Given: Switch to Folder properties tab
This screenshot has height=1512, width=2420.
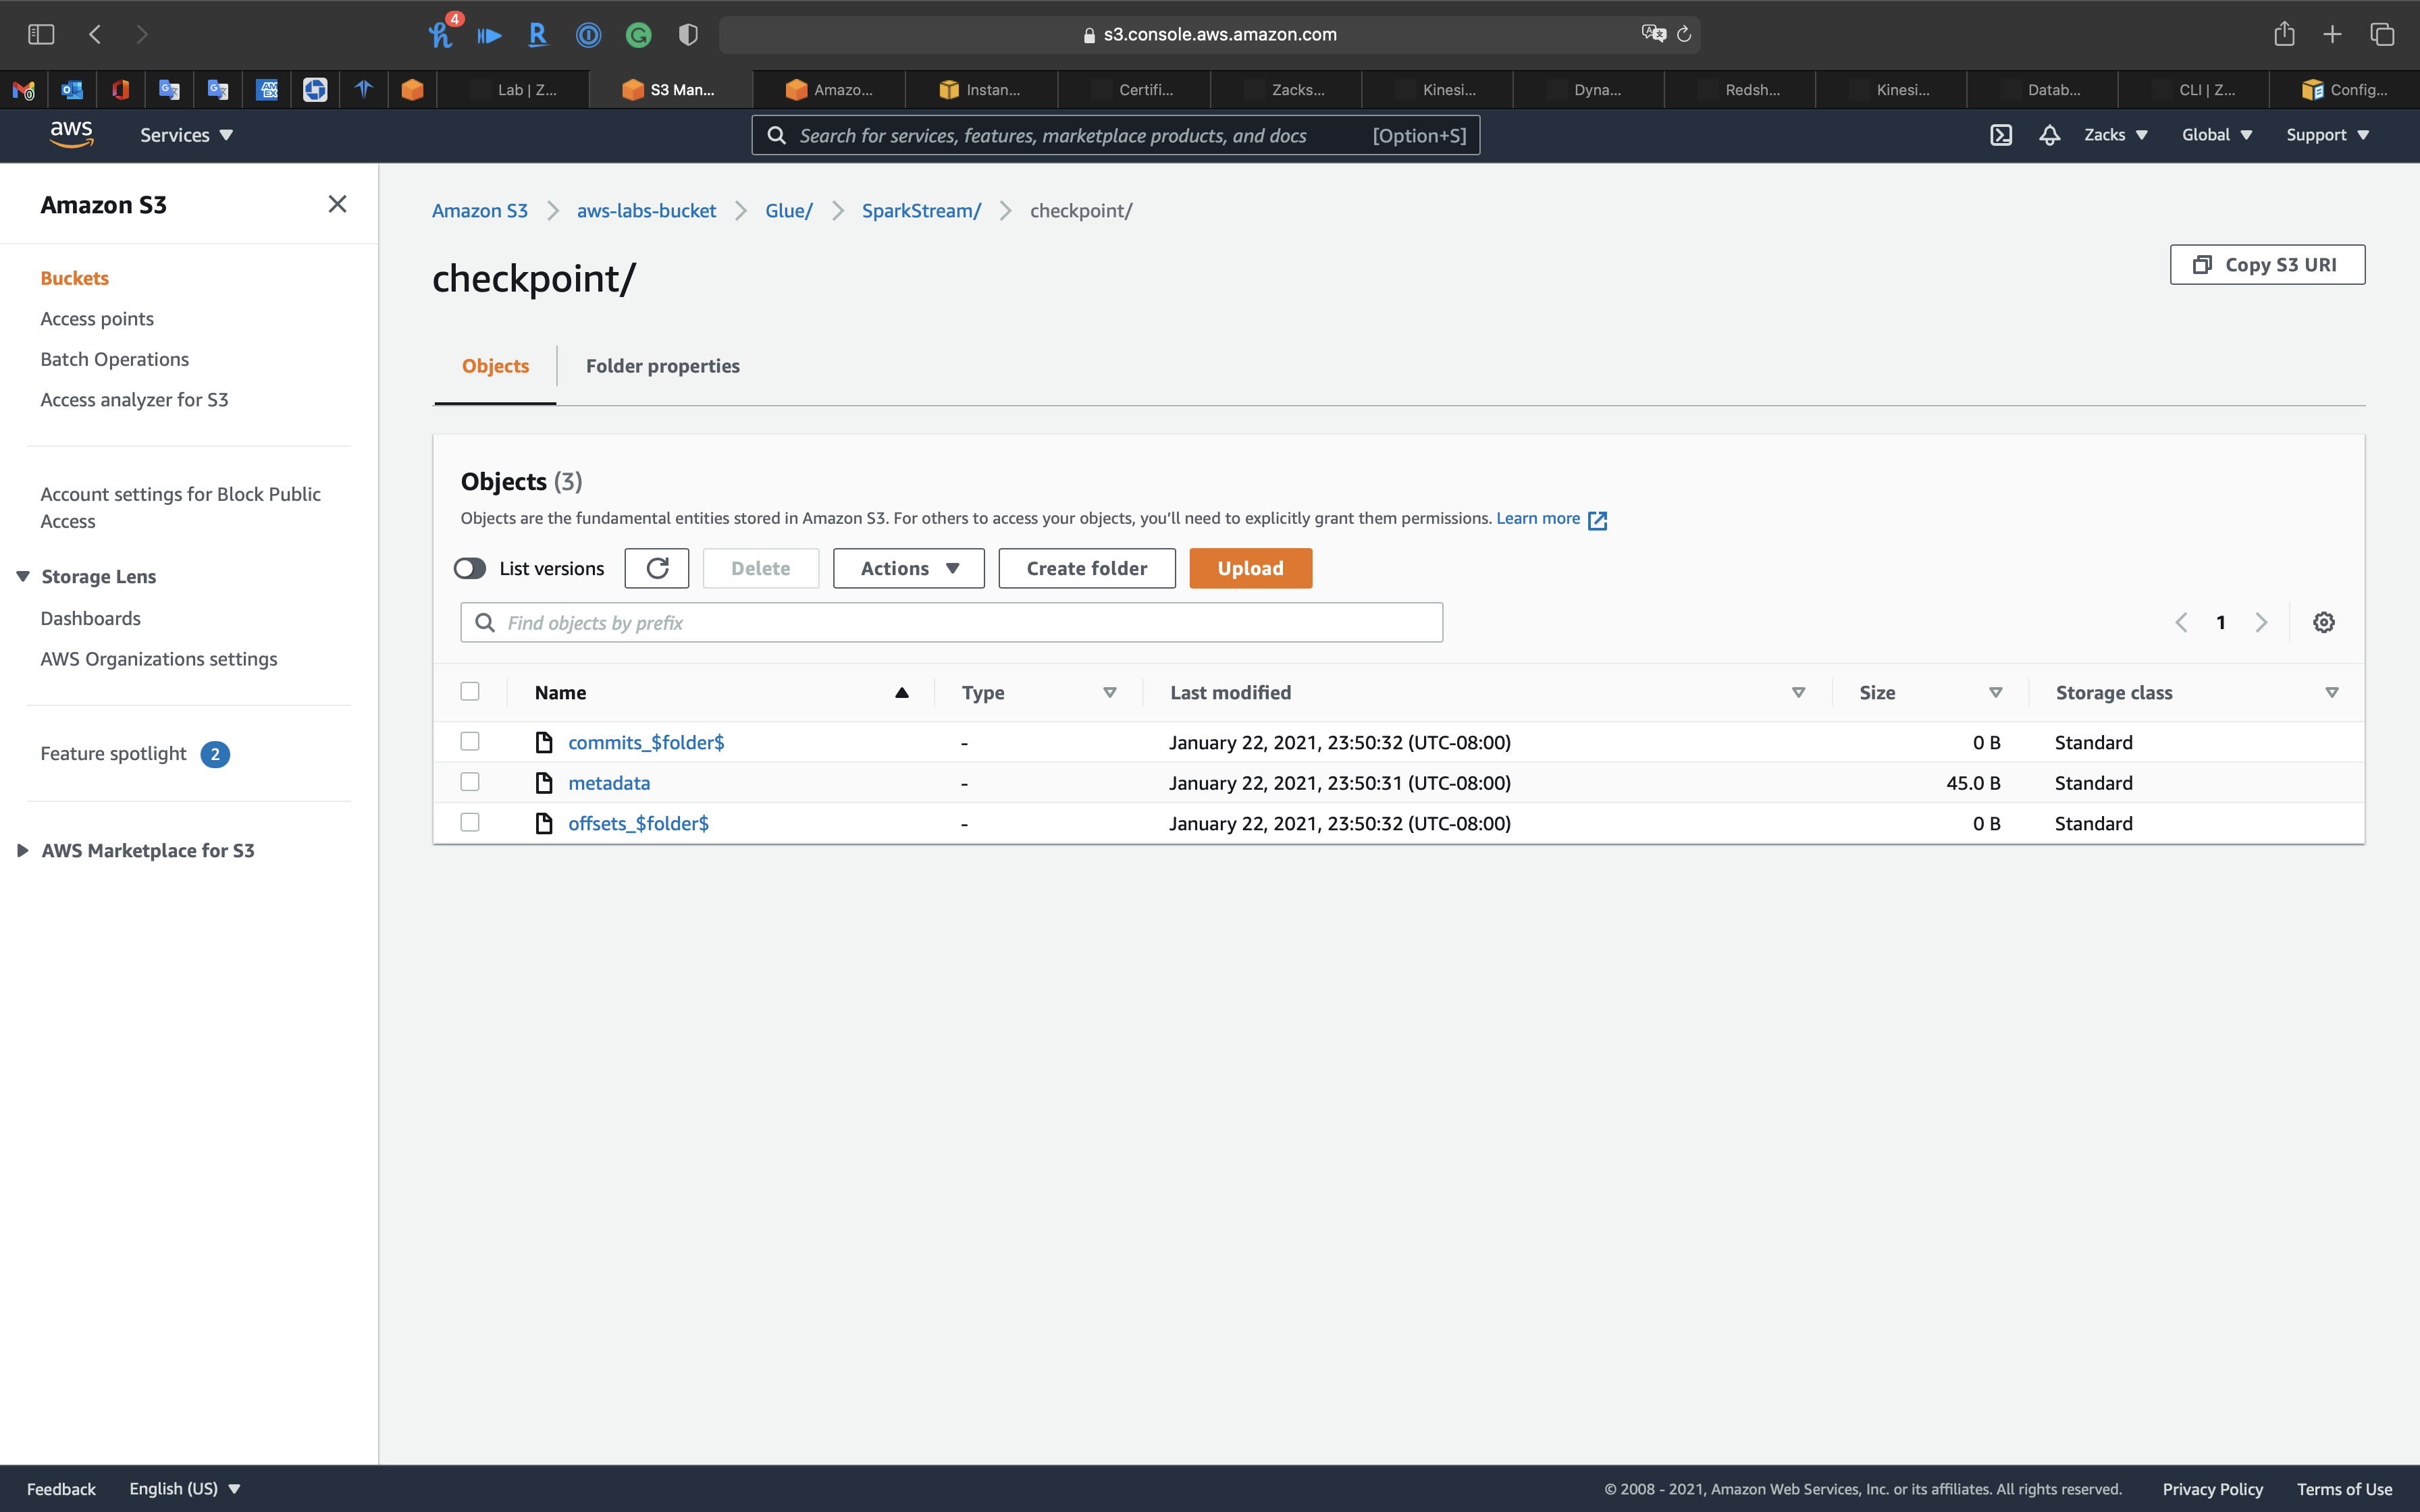Looking at the screenshot, I should pos(662,366).
